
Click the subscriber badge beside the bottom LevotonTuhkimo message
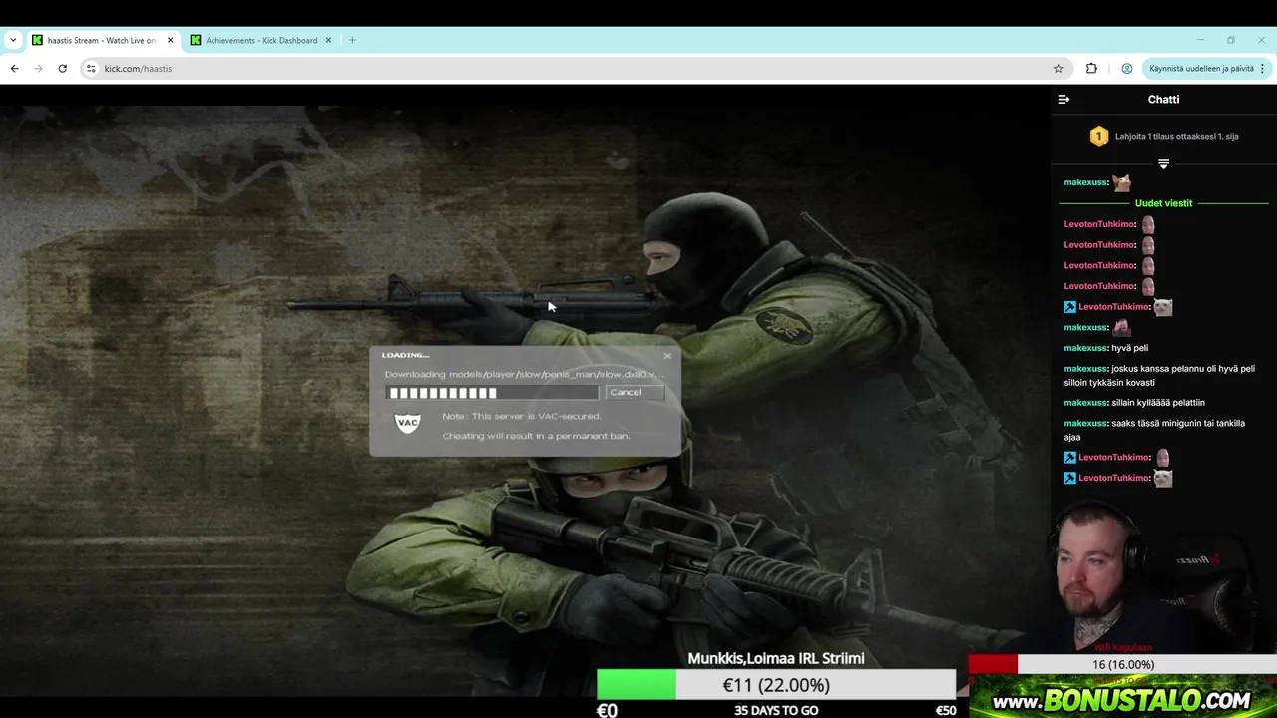(x=1069, y=478)
